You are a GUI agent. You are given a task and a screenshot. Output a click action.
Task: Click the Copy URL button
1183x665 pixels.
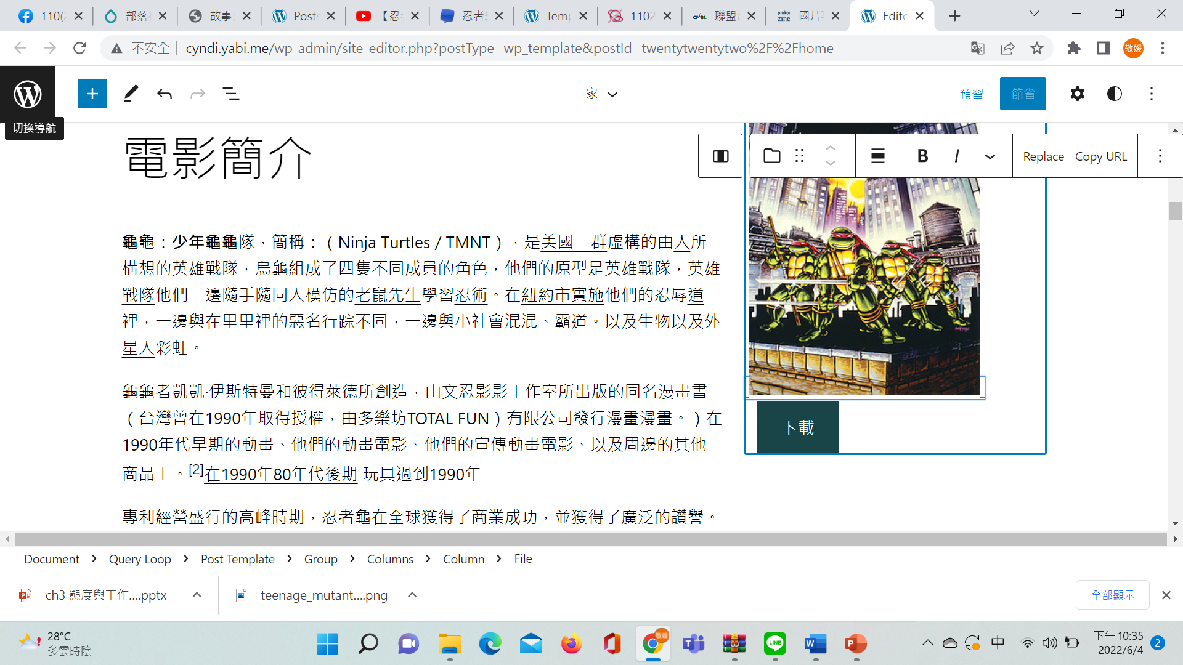[1100, 156]
